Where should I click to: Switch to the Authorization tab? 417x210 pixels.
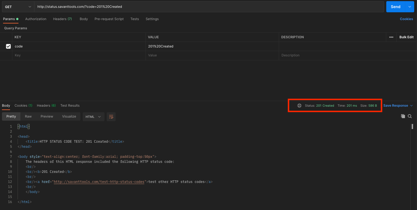[36, 19]
